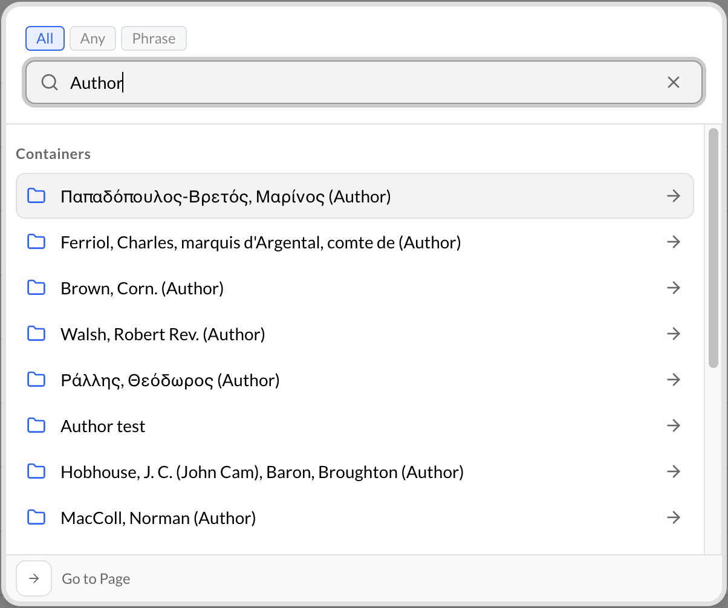This screenshot has width=728, height=608.
Task: Open arrow for Hobhouse, J. C. result
Action: 673,472
